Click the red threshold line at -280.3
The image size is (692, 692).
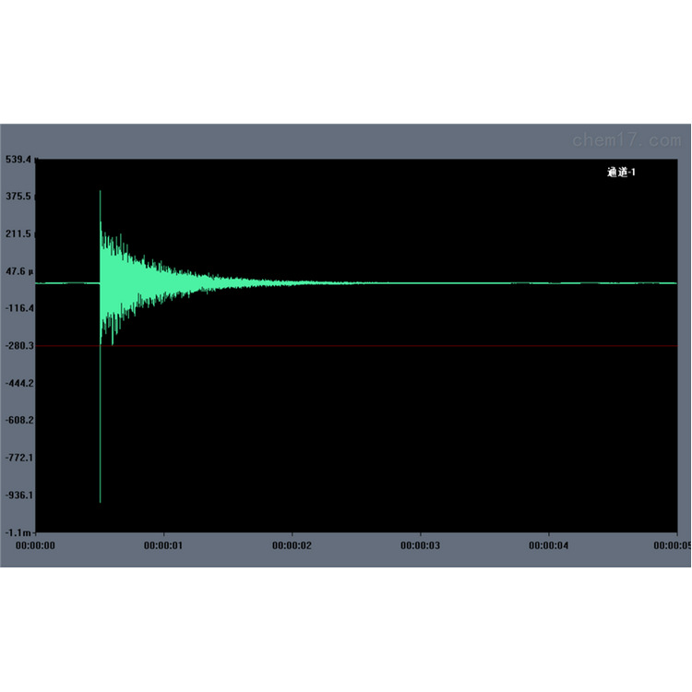(356, 346)
